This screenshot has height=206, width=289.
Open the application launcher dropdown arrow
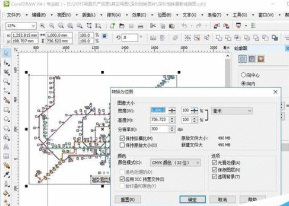[x=245, y=26]
